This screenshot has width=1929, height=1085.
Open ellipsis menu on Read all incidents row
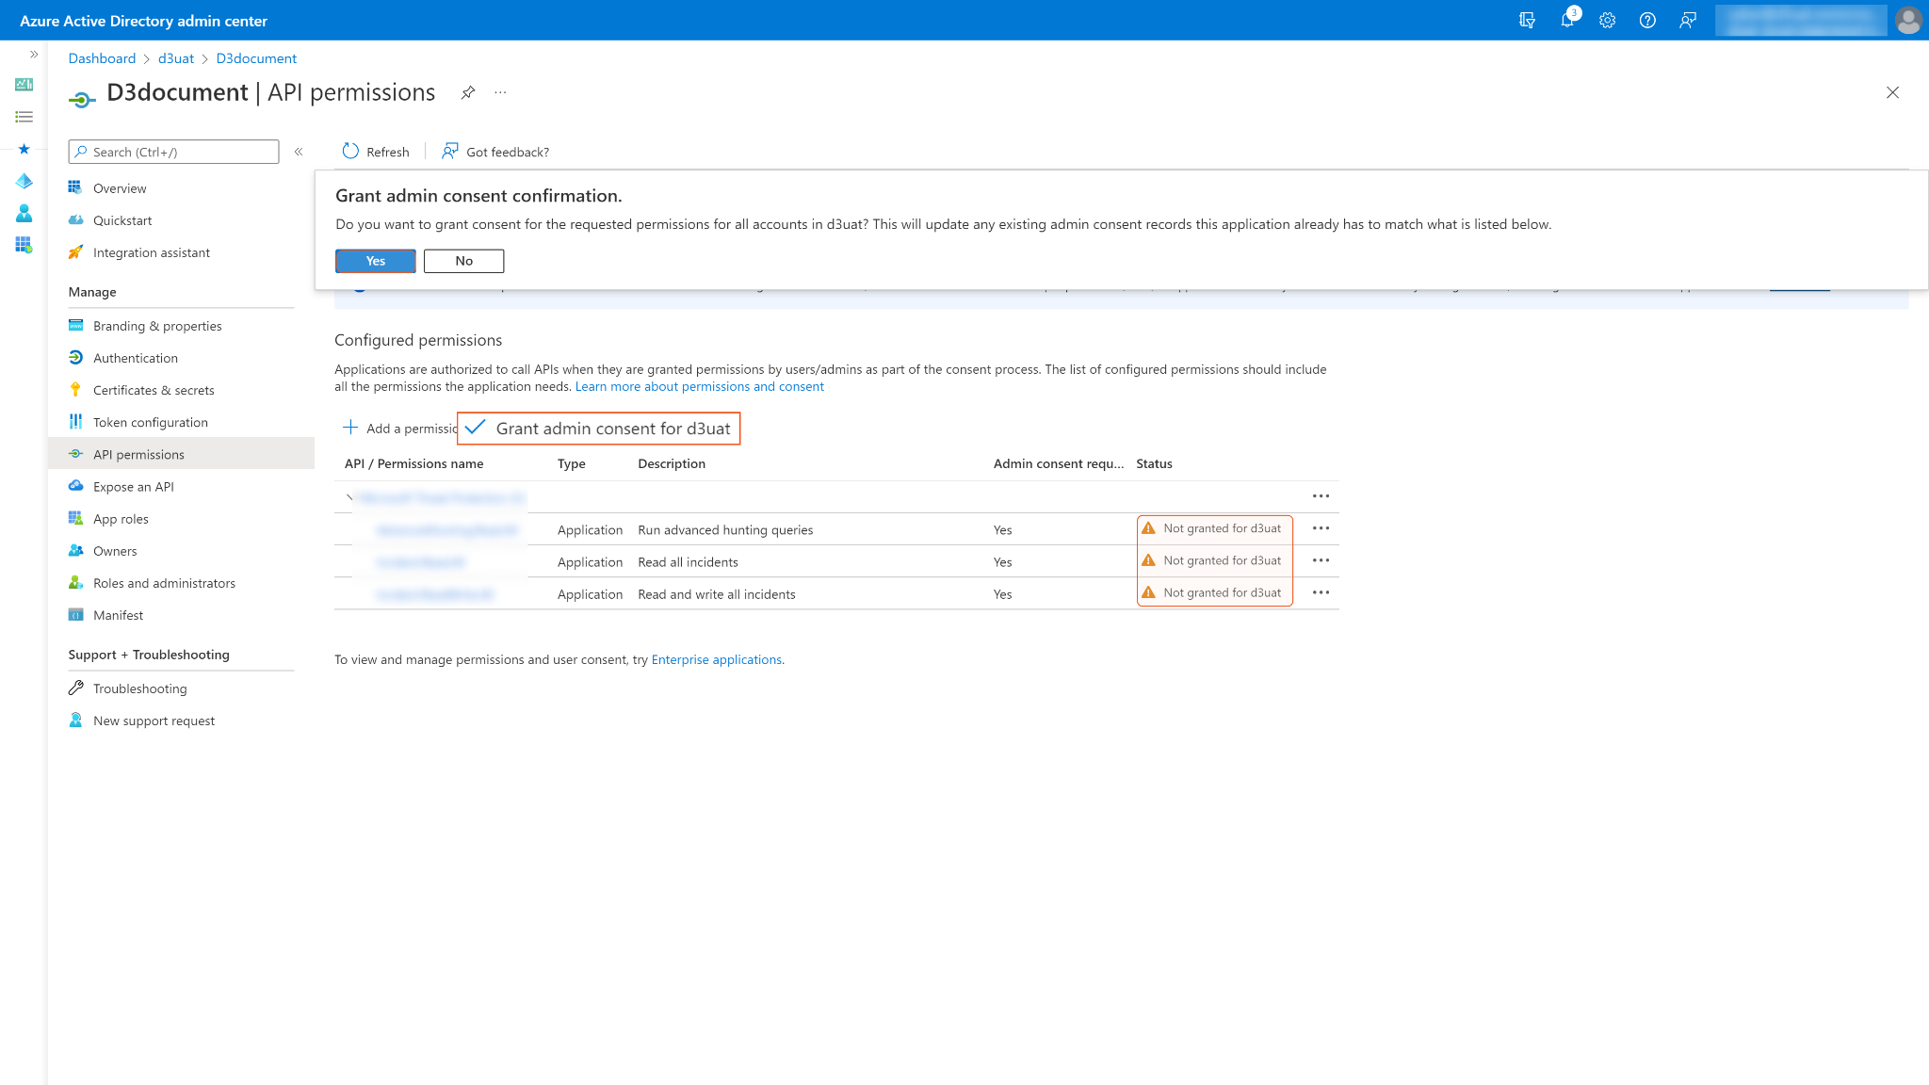[1321, 559]
